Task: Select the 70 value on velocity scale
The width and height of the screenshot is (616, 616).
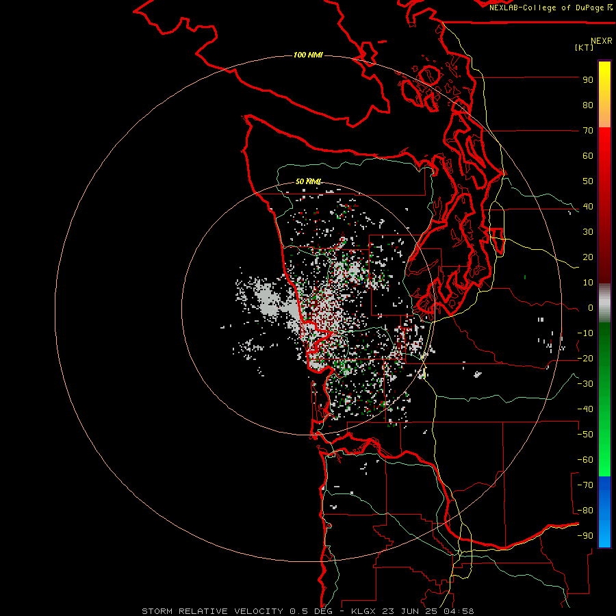Action: pyautogui.click(x=588, y=131)
